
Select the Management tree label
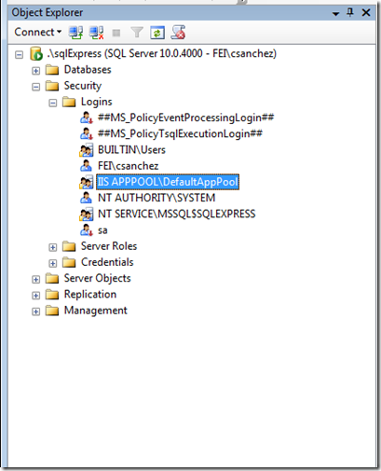[96, 311]
